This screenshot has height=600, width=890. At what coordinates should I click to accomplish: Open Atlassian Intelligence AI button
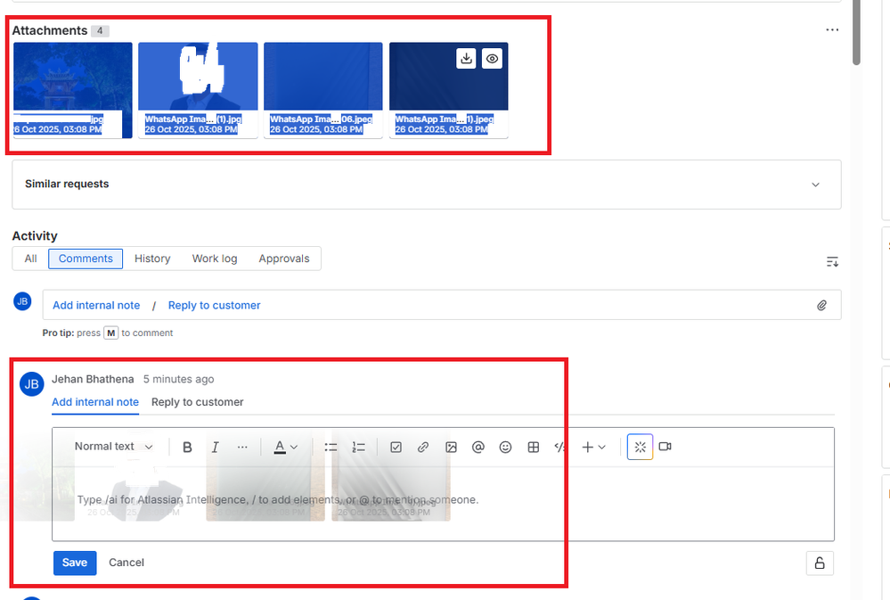pos(641,448)
